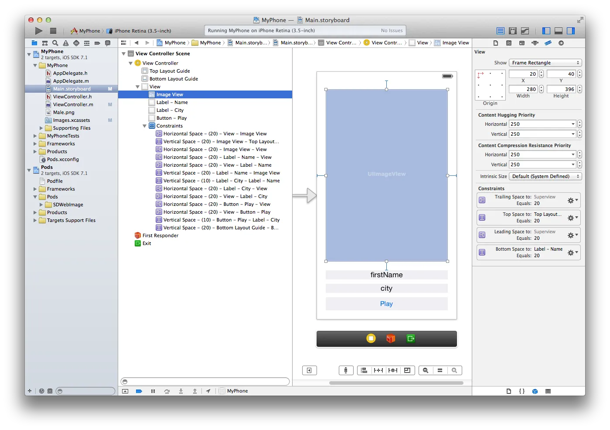Image resolution: width=610 pixels, height=430 pixels.
Task: Click the View Controller icon in the scene dock
Action: 371,339
